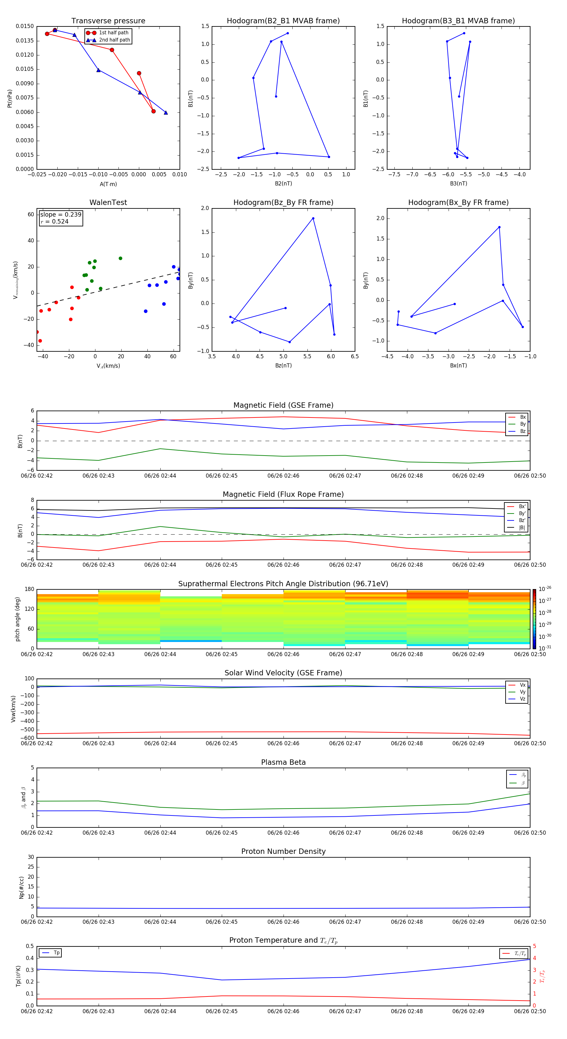Select 'Vy' in the solar wind legend
The width and height of the screenshot is (567, 1039).
[517, 692]
